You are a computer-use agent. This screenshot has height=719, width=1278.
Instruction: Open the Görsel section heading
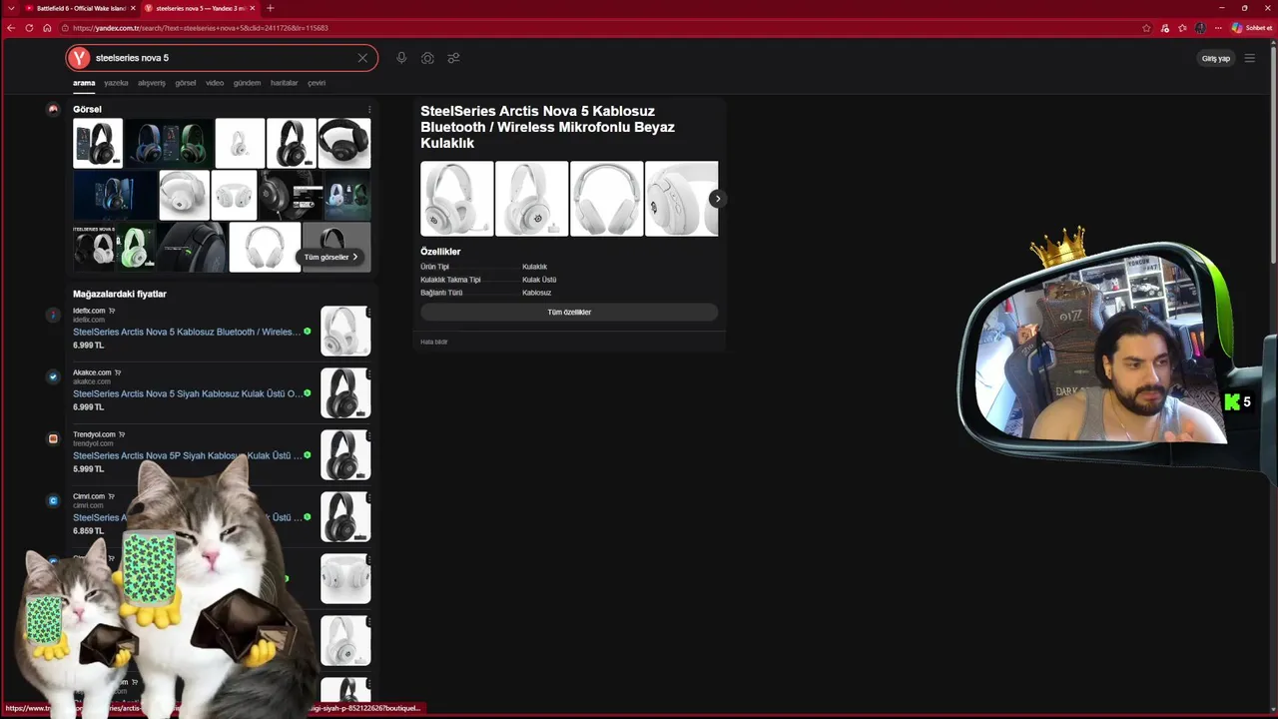point(87,109)
